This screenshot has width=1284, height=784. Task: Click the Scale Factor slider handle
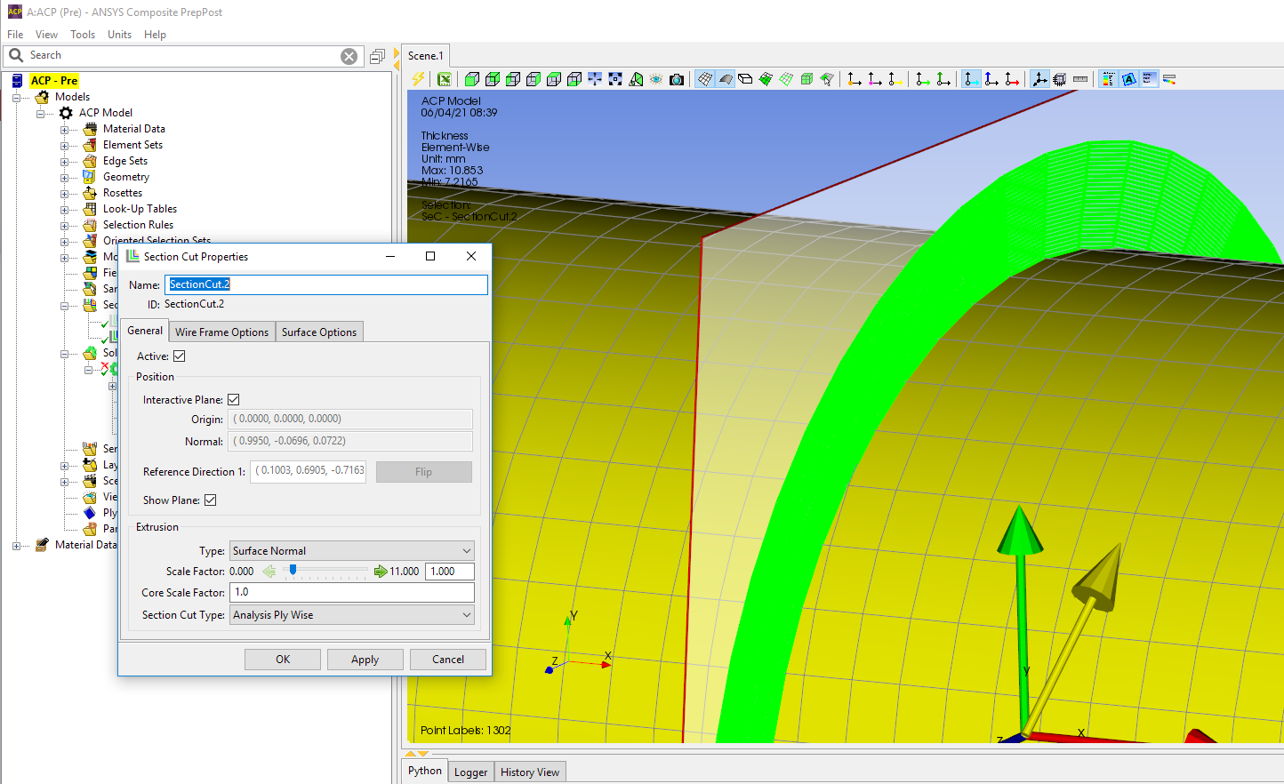pyautogui.click(x=293, y=571)
